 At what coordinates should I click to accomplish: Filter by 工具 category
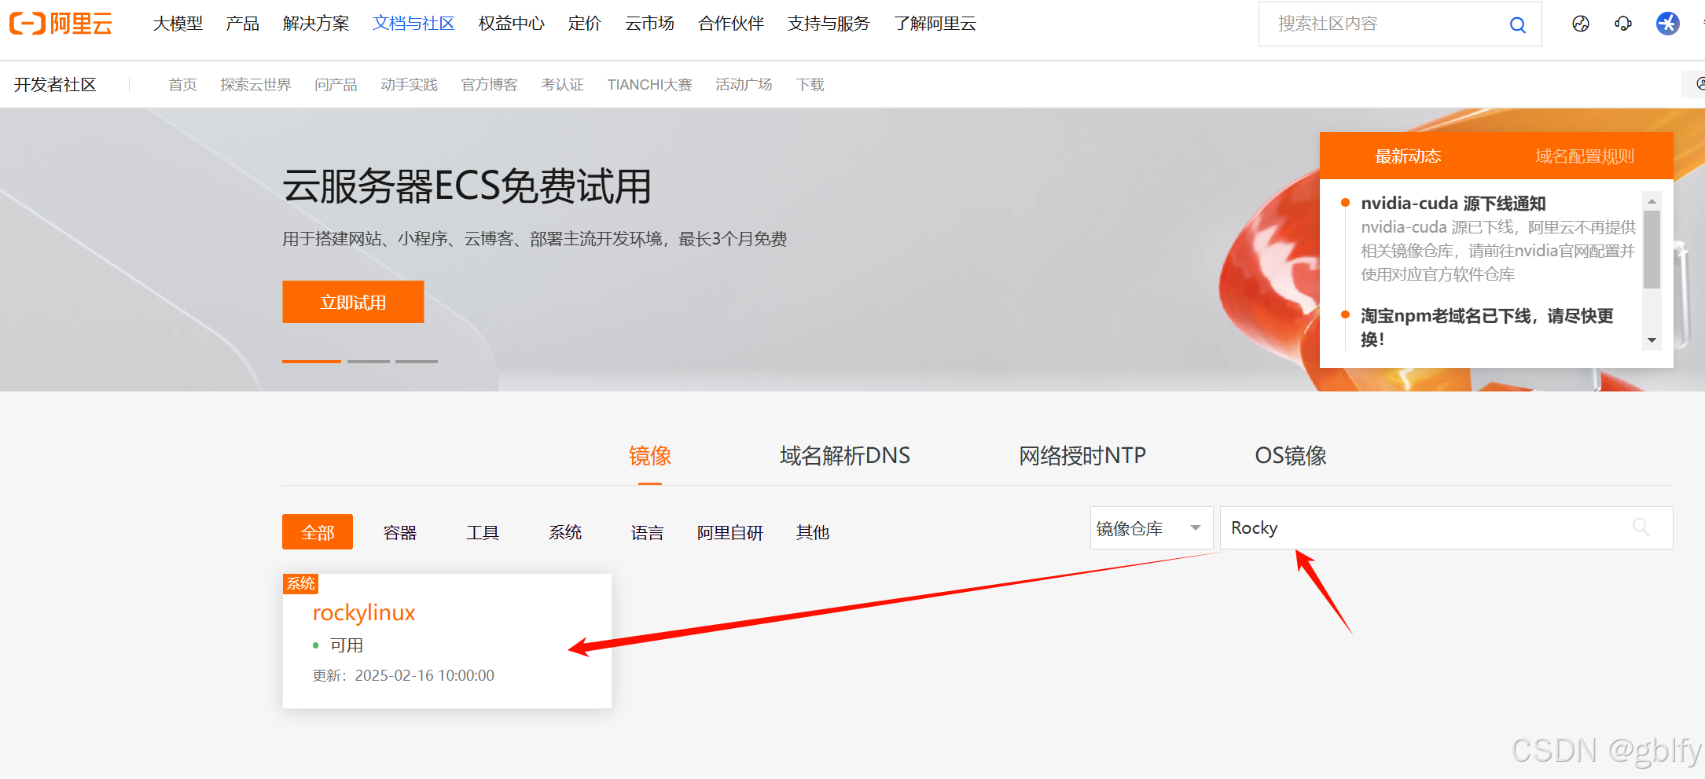click(483, 532)
